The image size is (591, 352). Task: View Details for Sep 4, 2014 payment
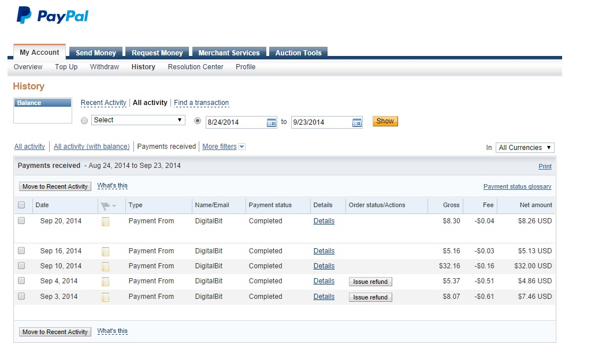coord(324,281)
